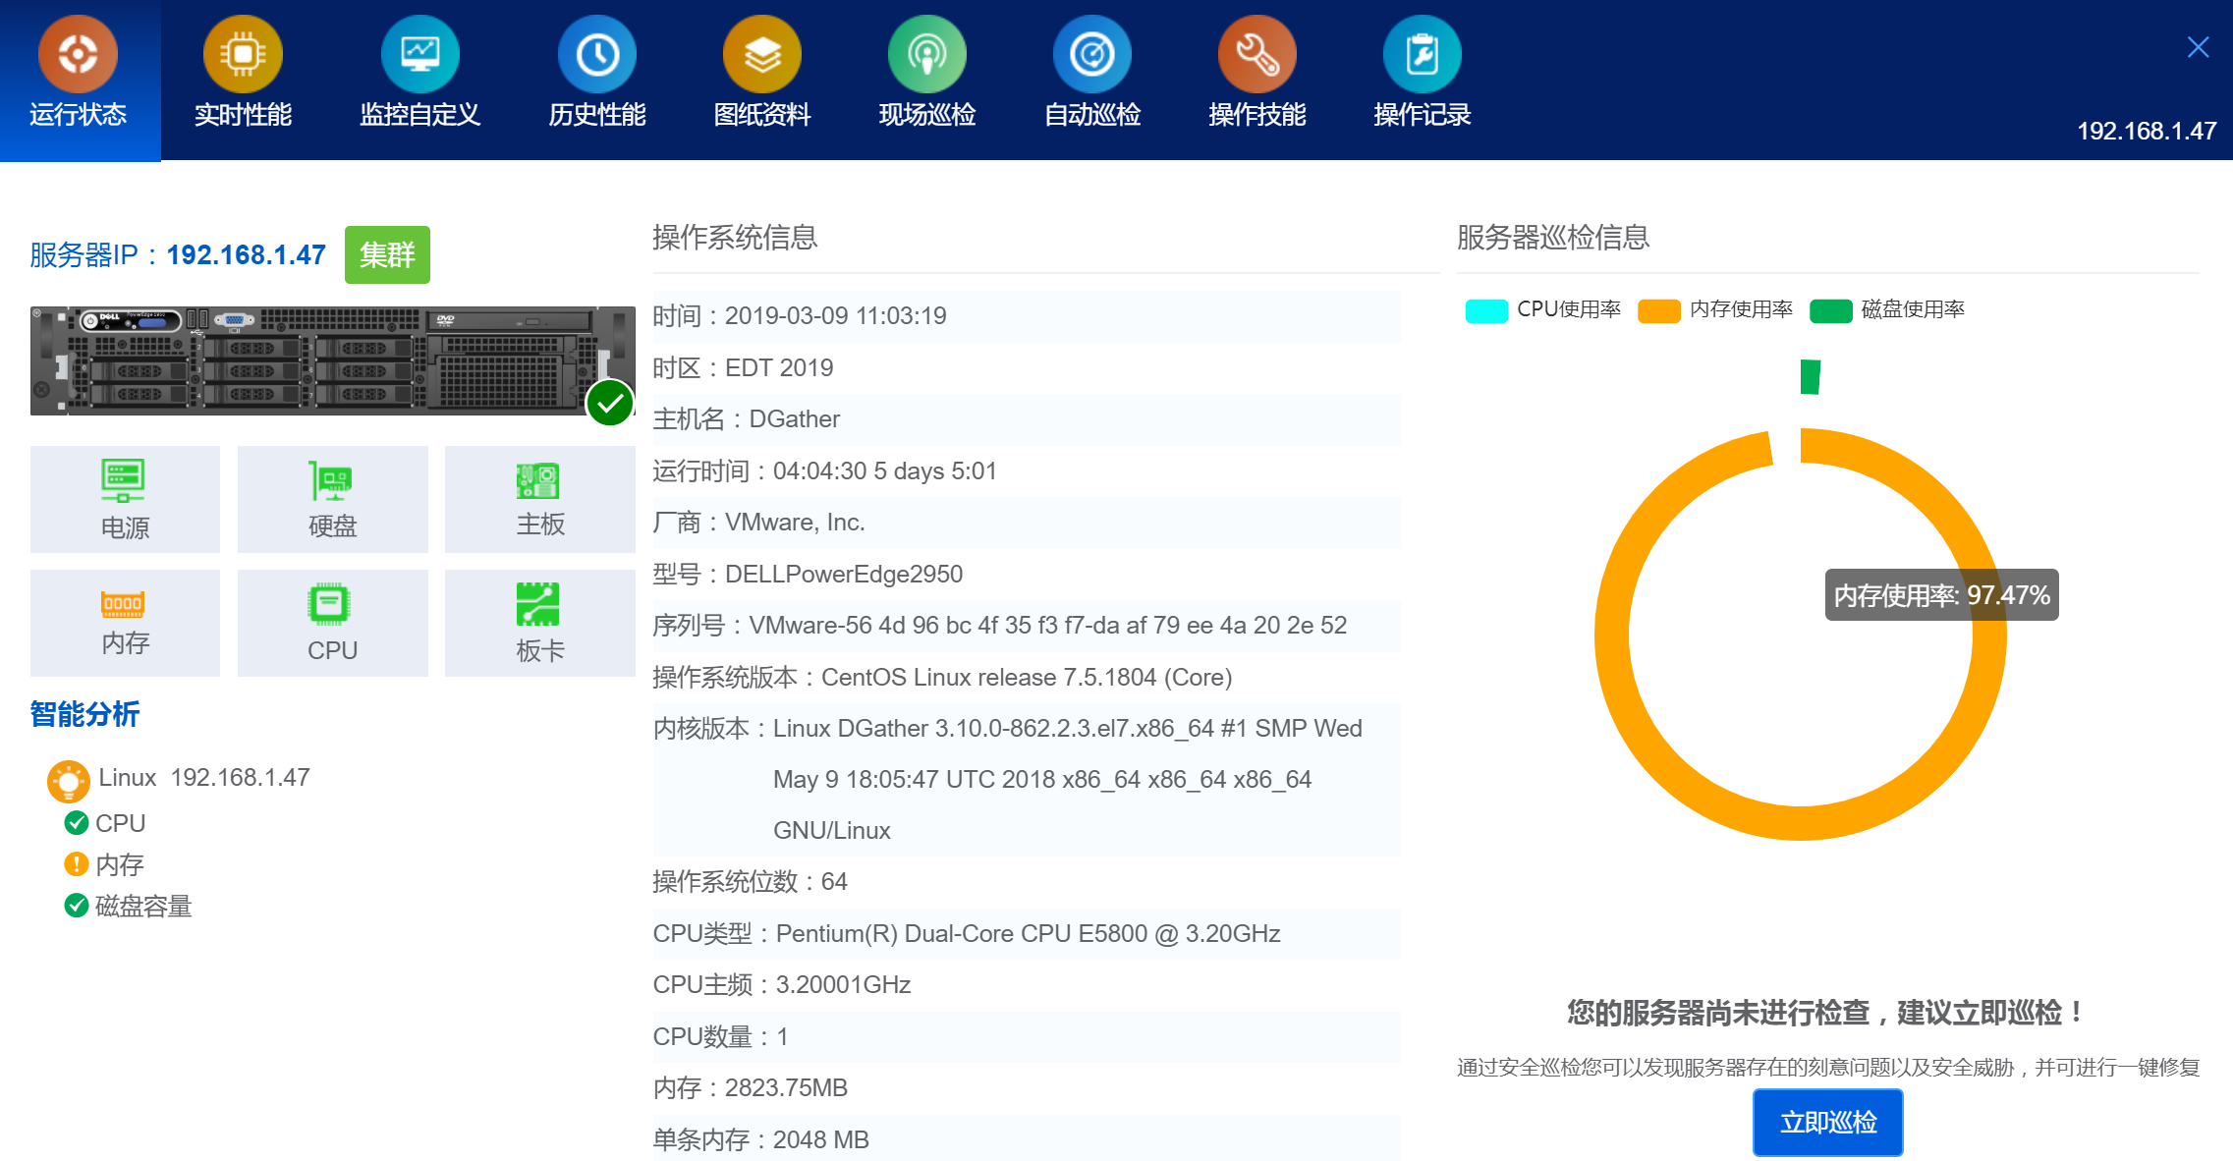This screenshot has height=1161, width=2233.
Task: Click the 立即巡检 button
Action: point(1827,1122)
